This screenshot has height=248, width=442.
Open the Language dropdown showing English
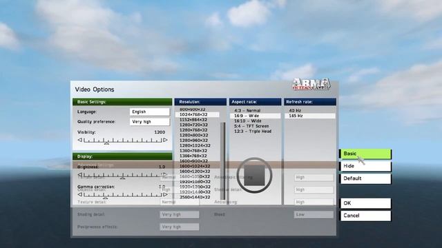pyautogui.click(x=150, y=112)
